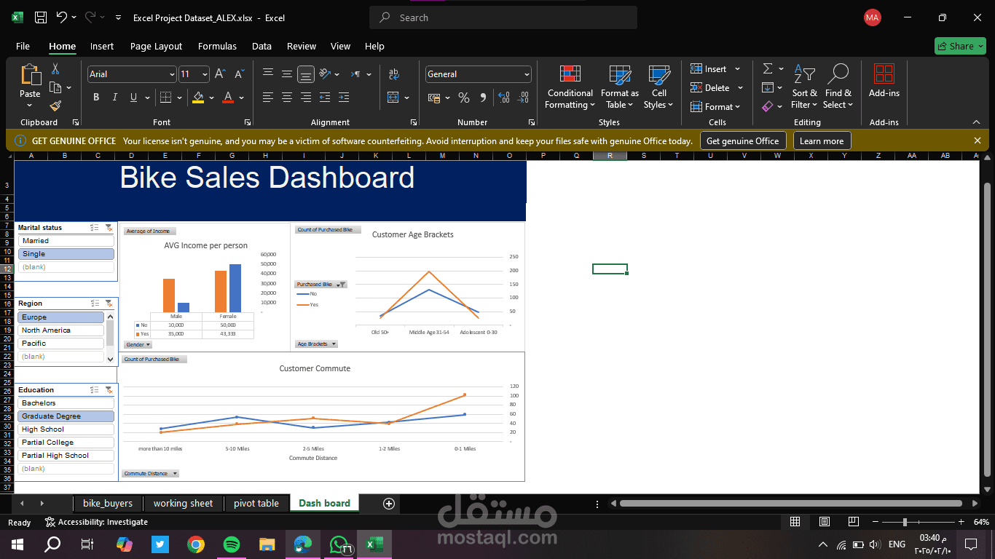Click the Decrease Font Size icon
995x559 pixels.
[x=240, y=74]
